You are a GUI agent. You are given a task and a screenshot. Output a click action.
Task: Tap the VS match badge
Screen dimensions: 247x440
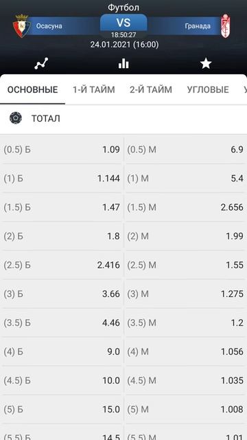point(123,23)
